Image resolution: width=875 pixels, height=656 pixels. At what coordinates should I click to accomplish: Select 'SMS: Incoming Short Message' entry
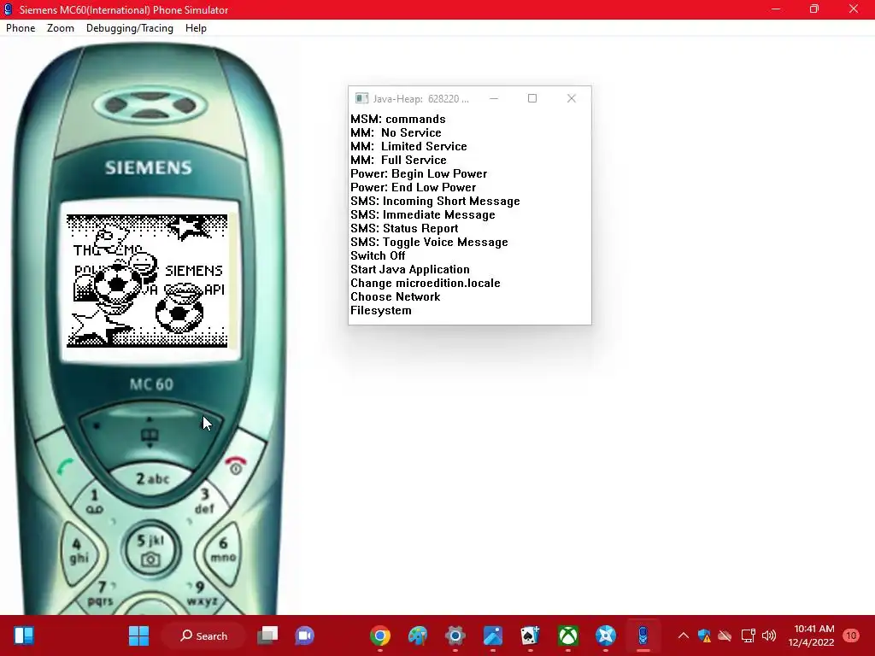click(435, 201)
